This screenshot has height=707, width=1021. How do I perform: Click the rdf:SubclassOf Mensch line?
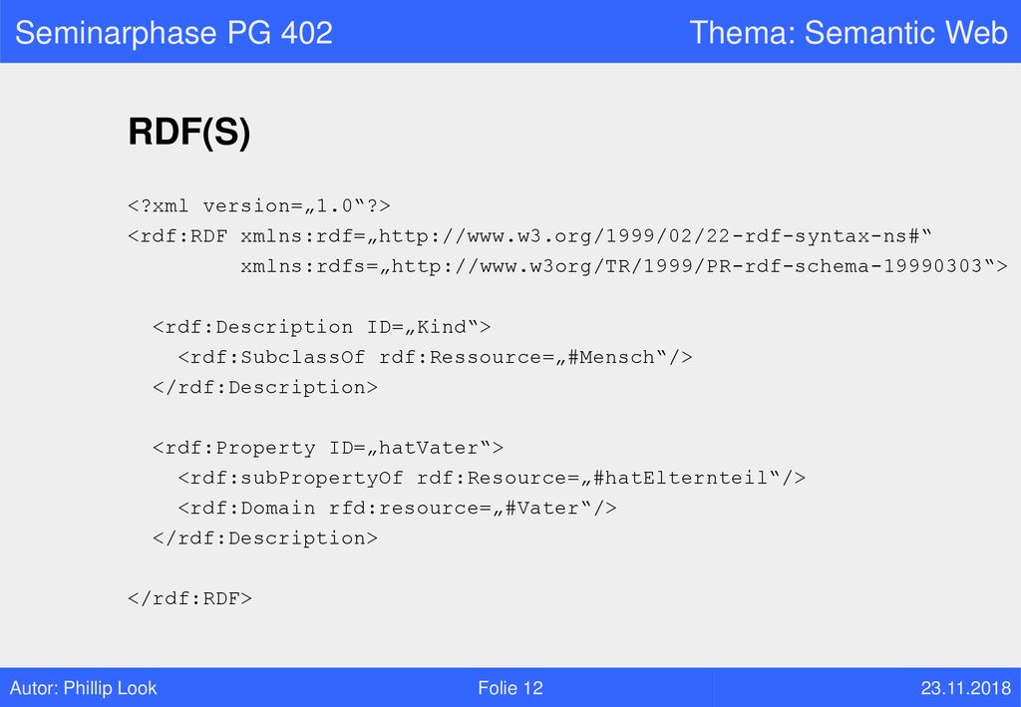coord(435,357)
